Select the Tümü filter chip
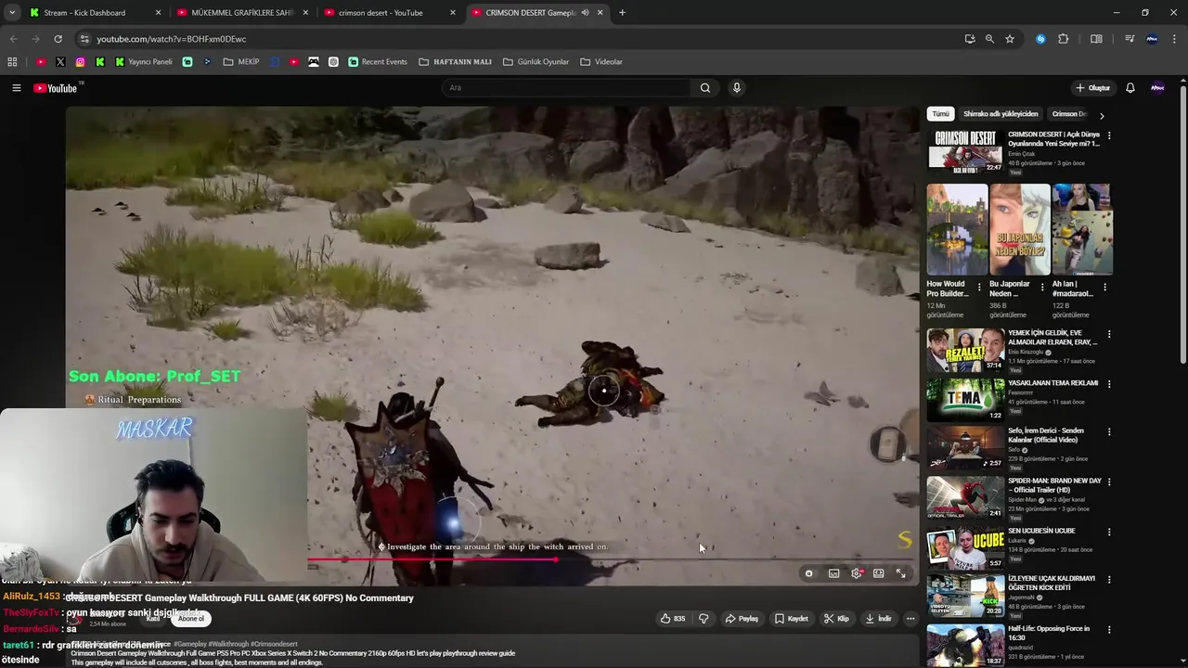This screenshot has height=668, width=1188. click(940, 114)
